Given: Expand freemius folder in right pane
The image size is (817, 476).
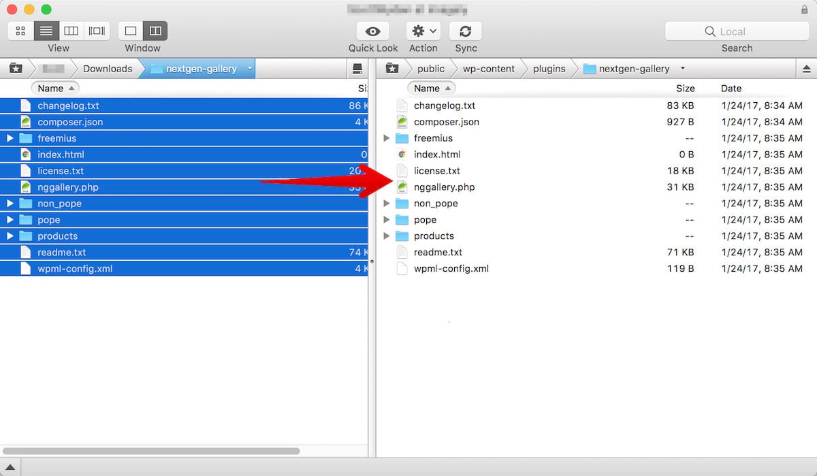Looking at the screenshot, I should [x=387, y=138].
